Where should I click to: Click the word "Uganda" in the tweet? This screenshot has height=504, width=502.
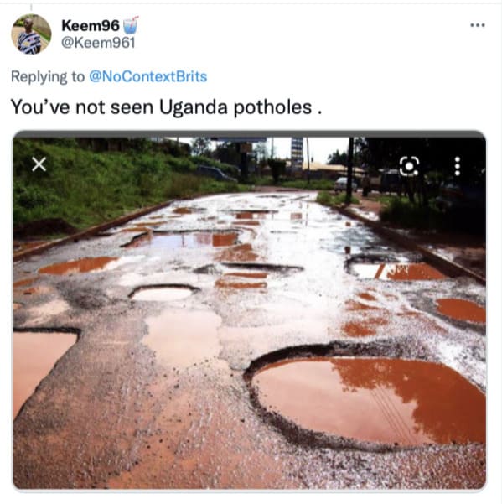194,107
